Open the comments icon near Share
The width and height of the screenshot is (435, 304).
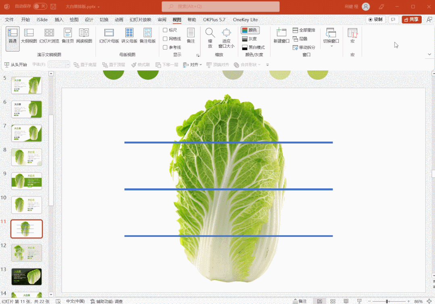pos(393,19)
